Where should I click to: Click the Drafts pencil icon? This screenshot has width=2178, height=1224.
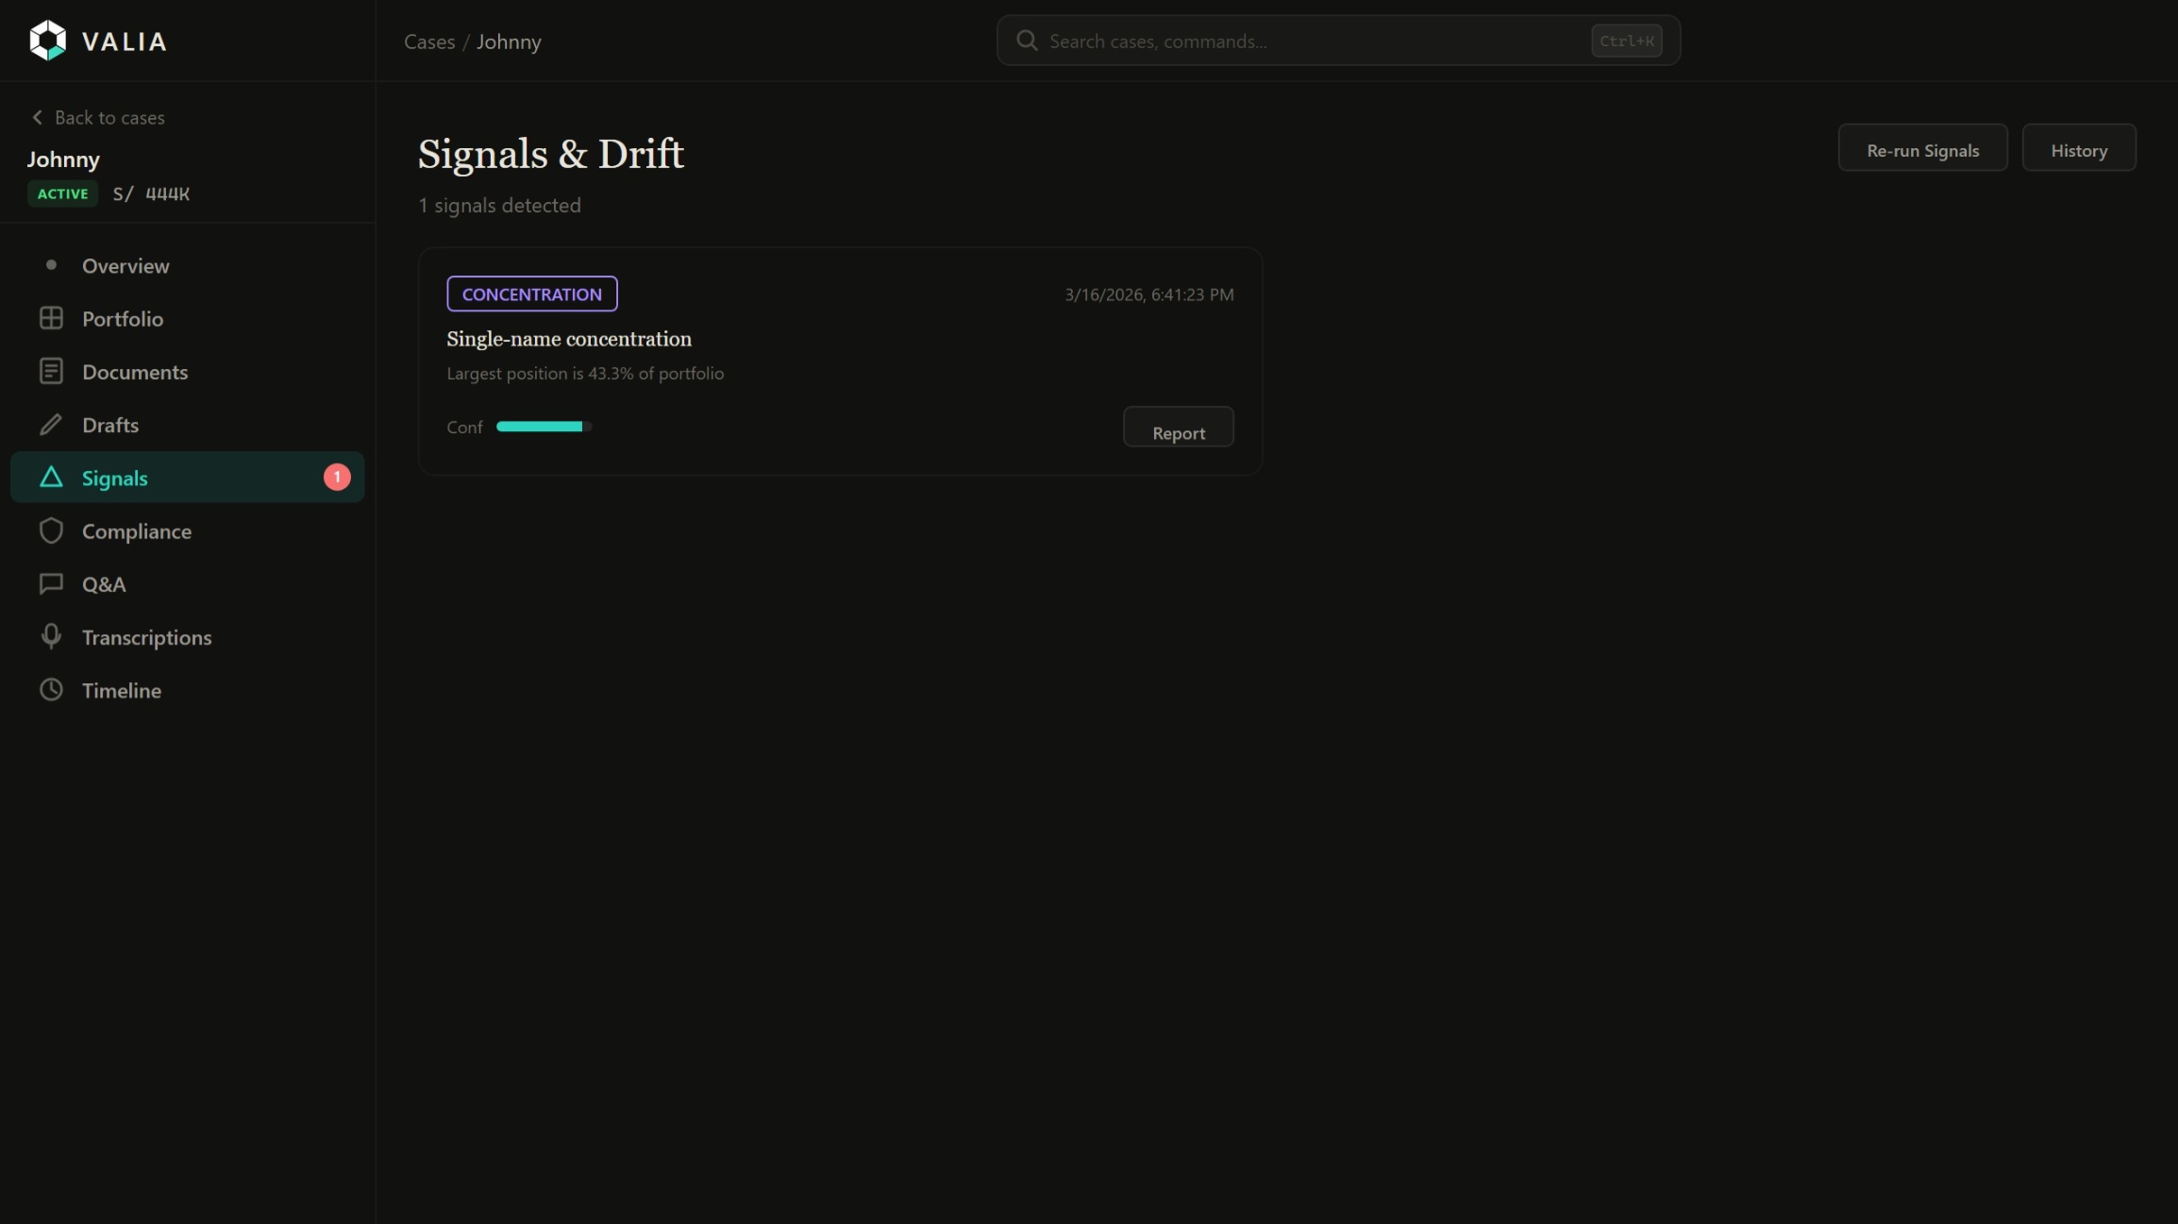[51, 425]
